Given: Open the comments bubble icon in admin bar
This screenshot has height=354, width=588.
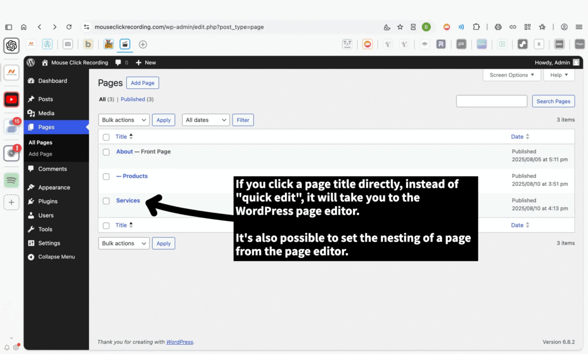Looking at the screenshot, I should pyautogui.click(x=118, y=63).
